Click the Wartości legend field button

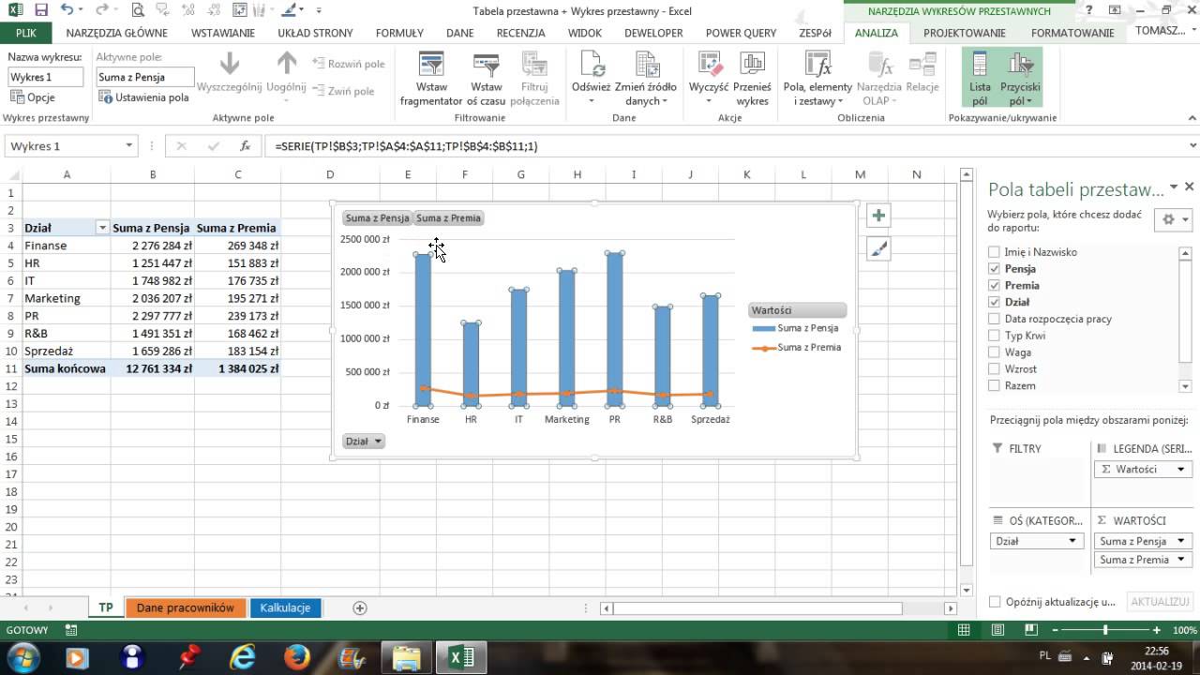[x=797, y=310]
